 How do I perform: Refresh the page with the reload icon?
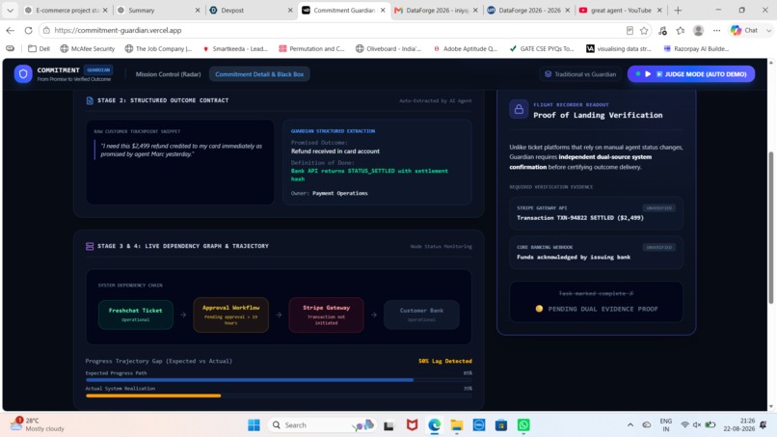pyautogui.click(x=28, y=30)
